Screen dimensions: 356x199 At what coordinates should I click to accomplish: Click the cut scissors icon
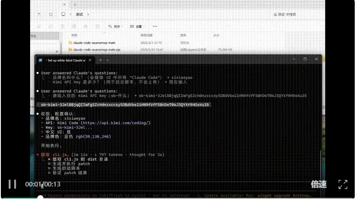click(39, 27)
